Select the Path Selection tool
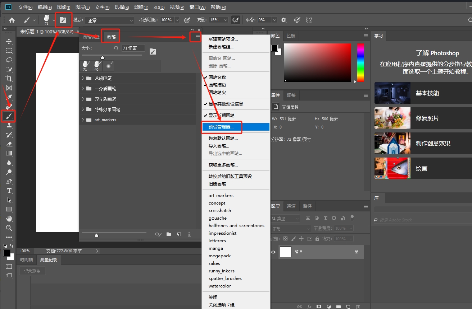The width and height of the screenshot is (472, 309). point(9,200)
